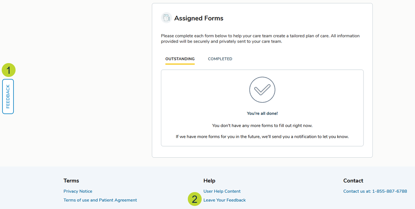The height and width of the screenshot is (209, 415).
Task: Open the vertical Feedback side button
Action: [8, 97]
